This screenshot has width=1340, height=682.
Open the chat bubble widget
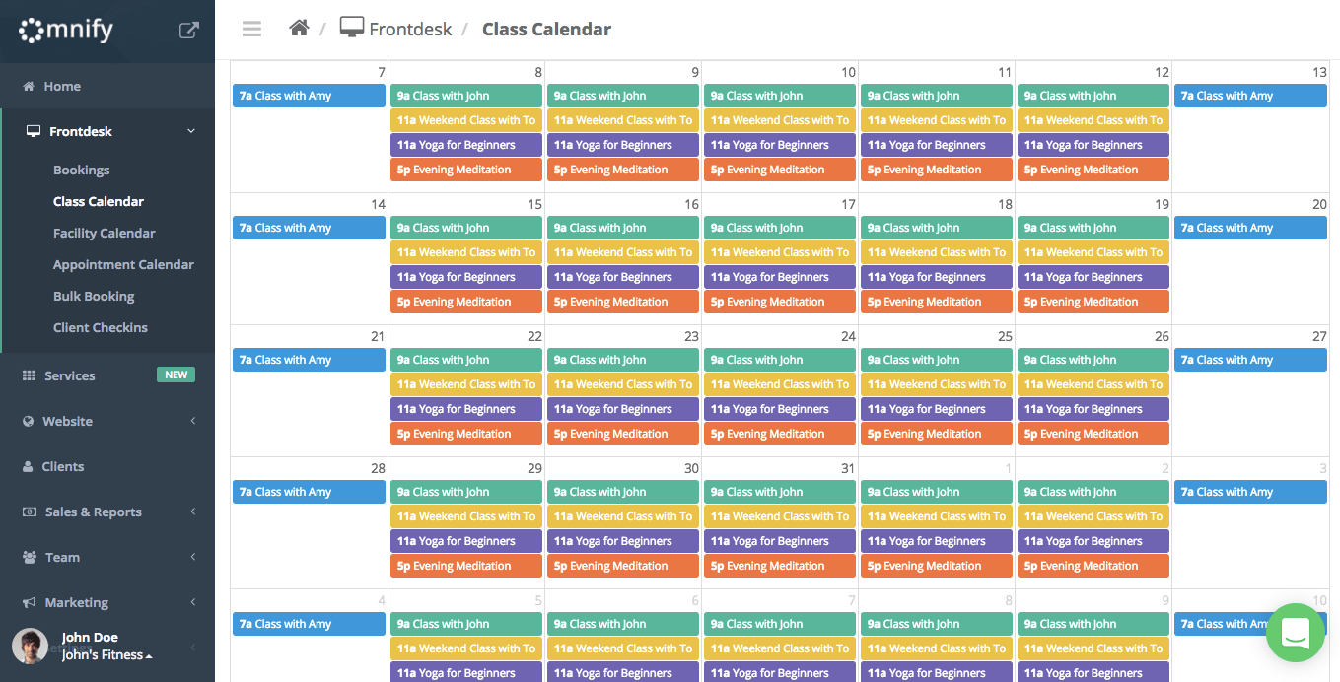[x=1294, y=633]
